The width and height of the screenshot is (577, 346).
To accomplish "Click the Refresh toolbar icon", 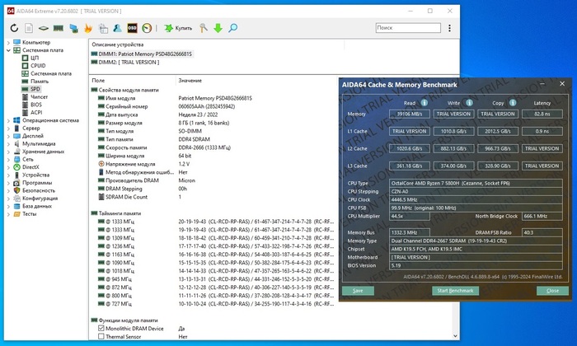I will pos(16,28).
